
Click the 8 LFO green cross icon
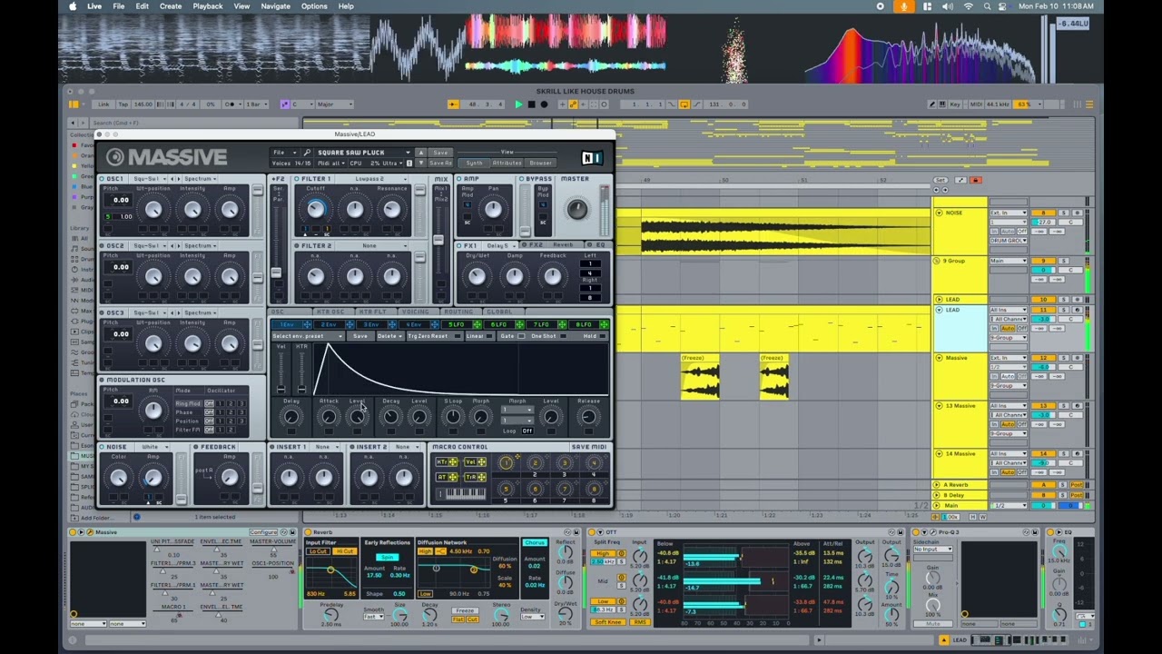(605, 324)
